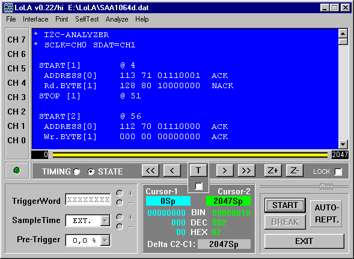The height and width of the screenshot is (259, 354).
Task: Click the green status LED indicator
Action: pyautogui.click(x=17, y=171)
